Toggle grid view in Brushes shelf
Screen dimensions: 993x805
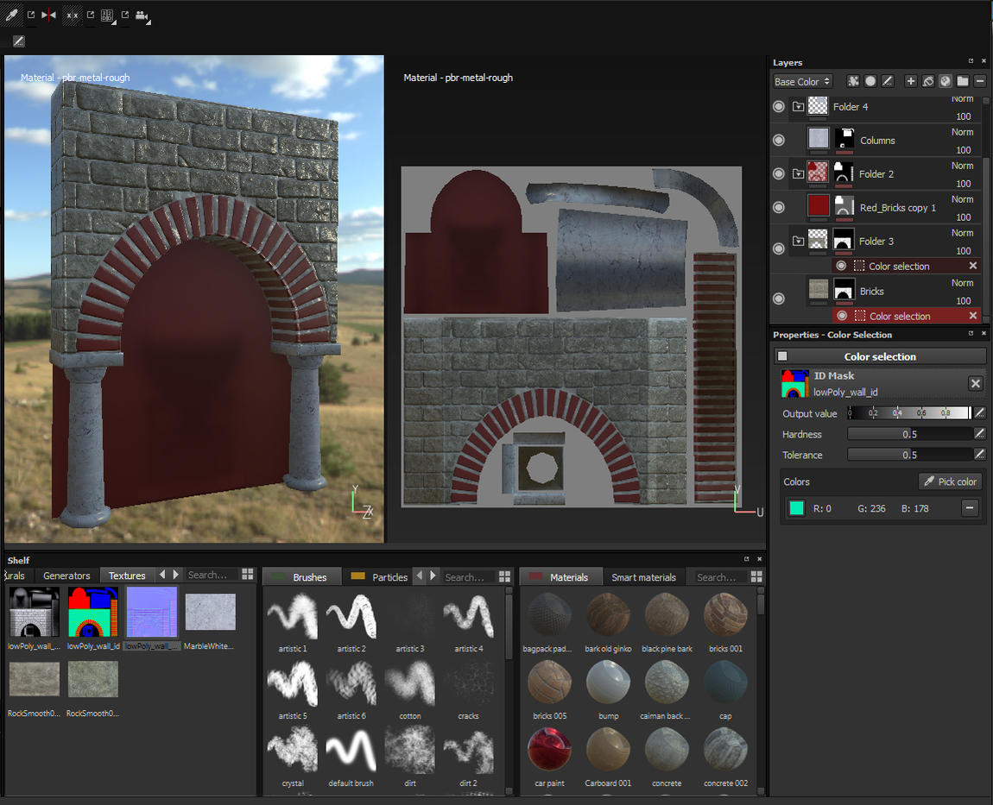tap(505, 576)
